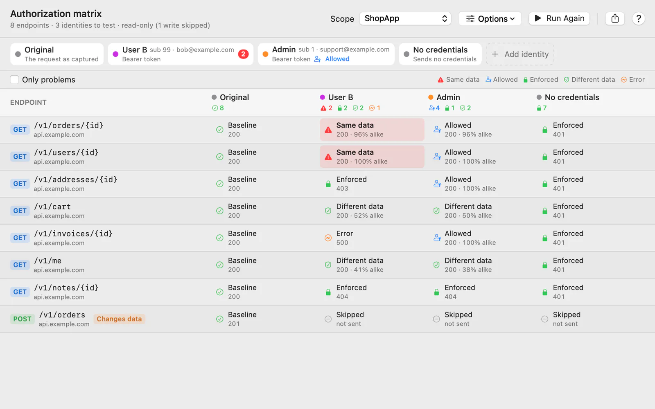Click the POST method badge of /v1/orders

click(x=22, y=319)
